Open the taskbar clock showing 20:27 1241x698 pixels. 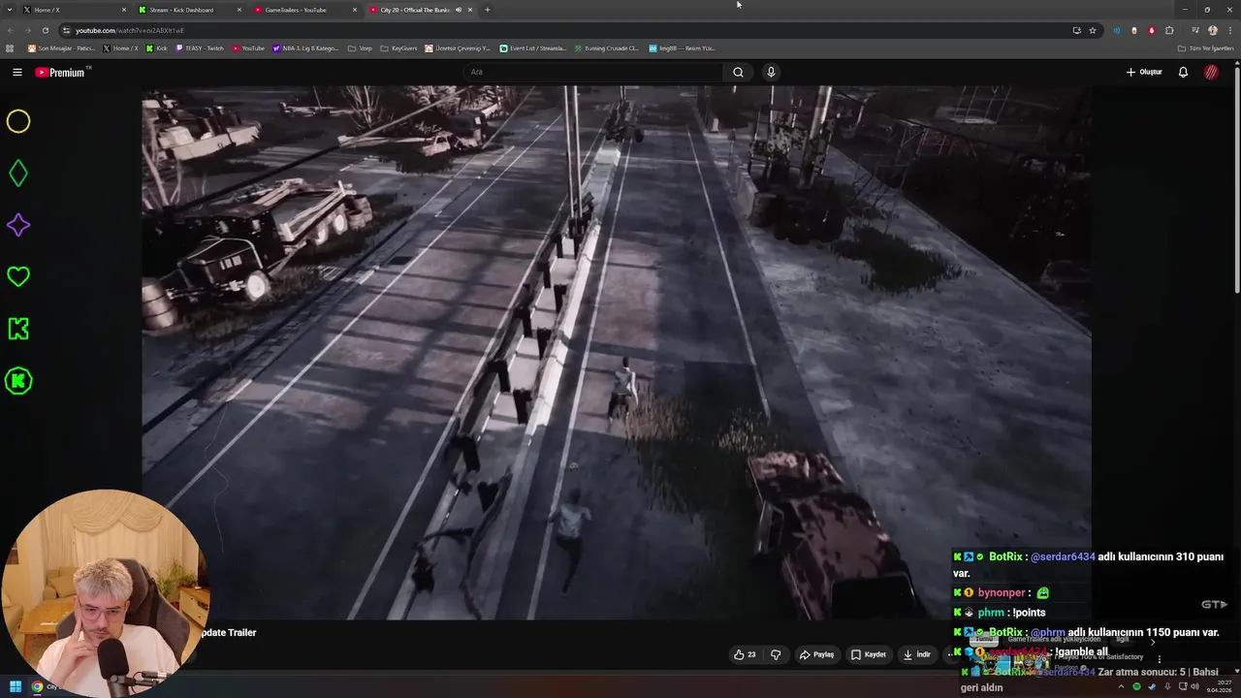pos(1219,686)
